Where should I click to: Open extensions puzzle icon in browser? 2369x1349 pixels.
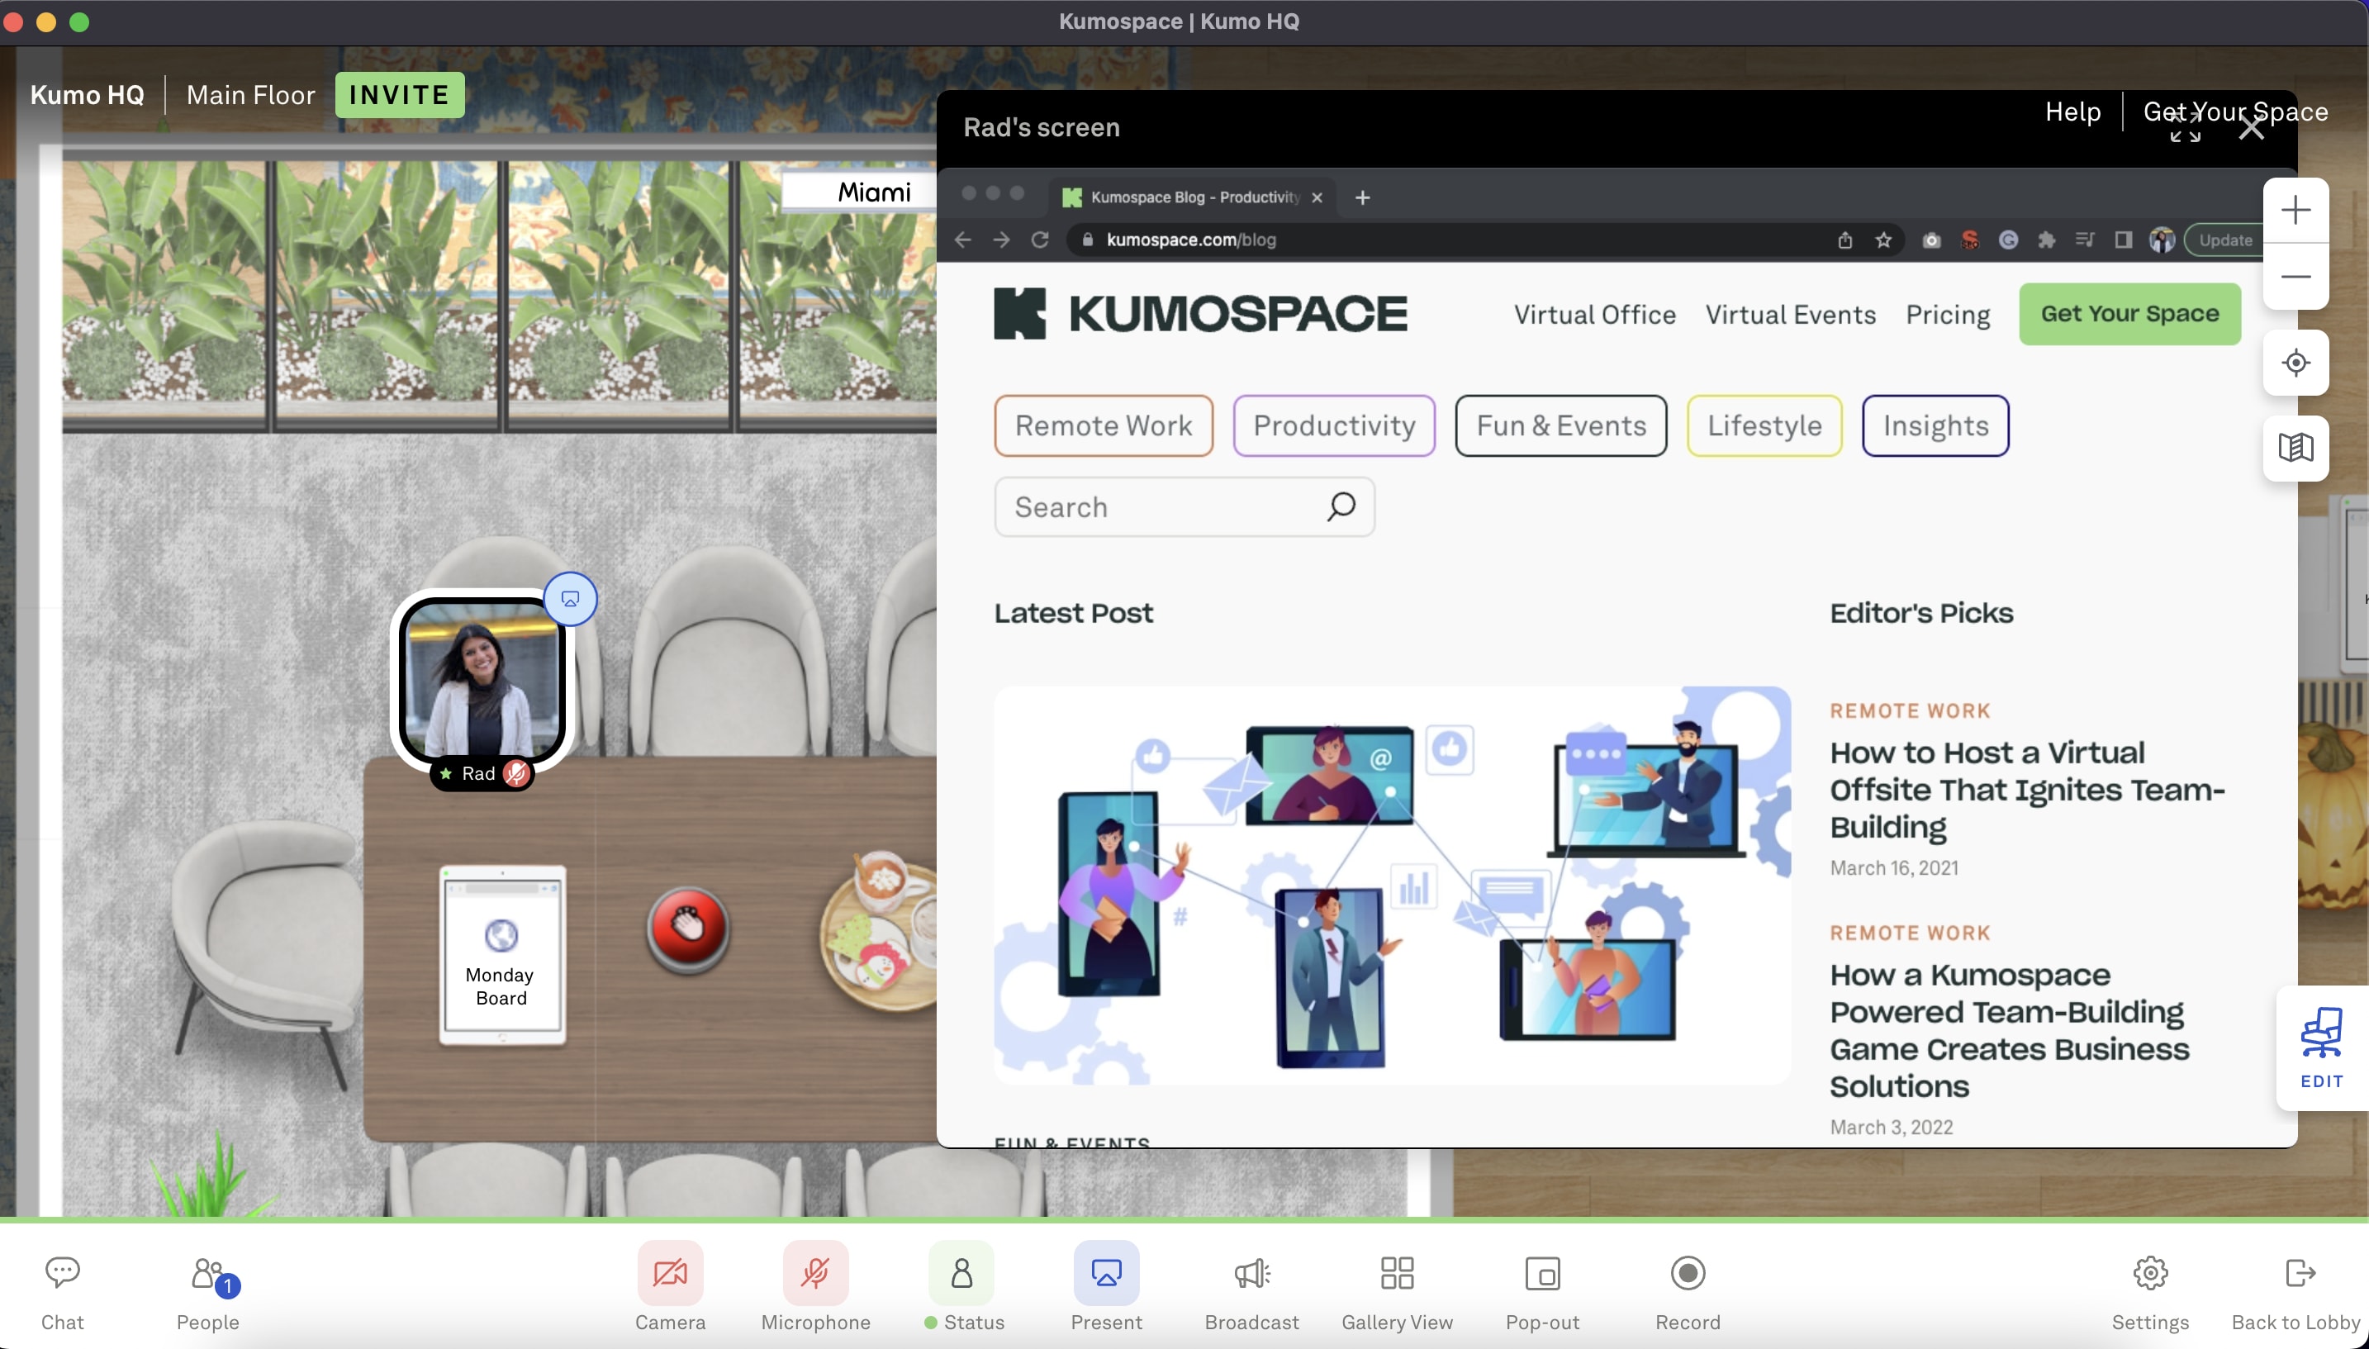pyautogui.click(x=2046, y=240)
